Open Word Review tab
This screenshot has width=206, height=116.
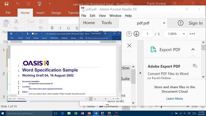click(73, 38)
